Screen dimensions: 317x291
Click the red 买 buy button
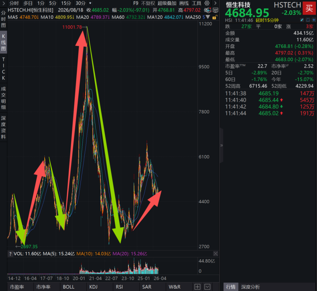coord(309,8)
